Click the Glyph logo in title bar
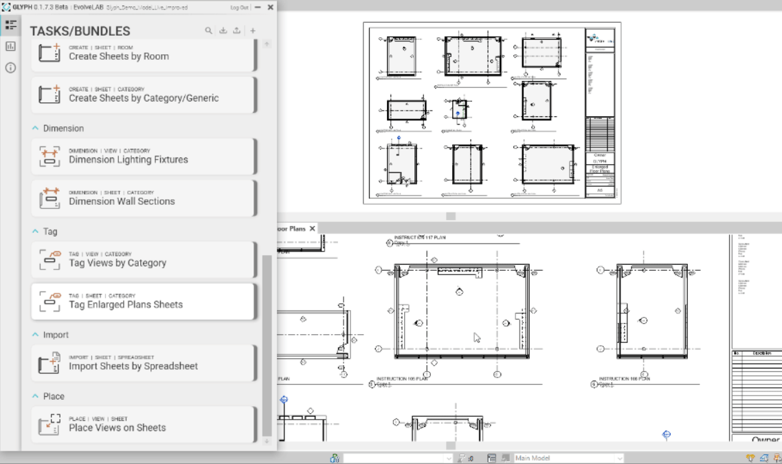 [x=6, y=7]
